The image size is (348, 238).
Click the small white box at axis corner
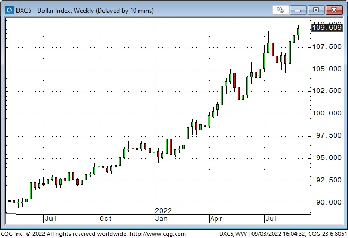pyautogui.click(x=11, y=219)
